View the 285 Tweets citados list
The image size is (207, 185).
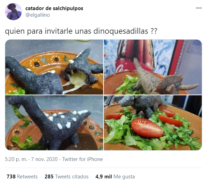pyautogui.click(x=67, y=177)
